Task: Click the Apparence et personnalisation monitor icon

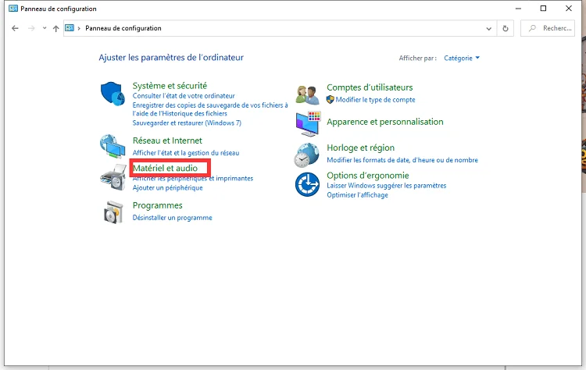Action: coord(308,124)
